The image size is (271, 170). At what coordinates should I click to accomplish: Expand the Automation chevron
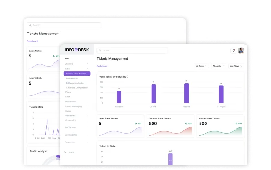click(x=88, y=142)
